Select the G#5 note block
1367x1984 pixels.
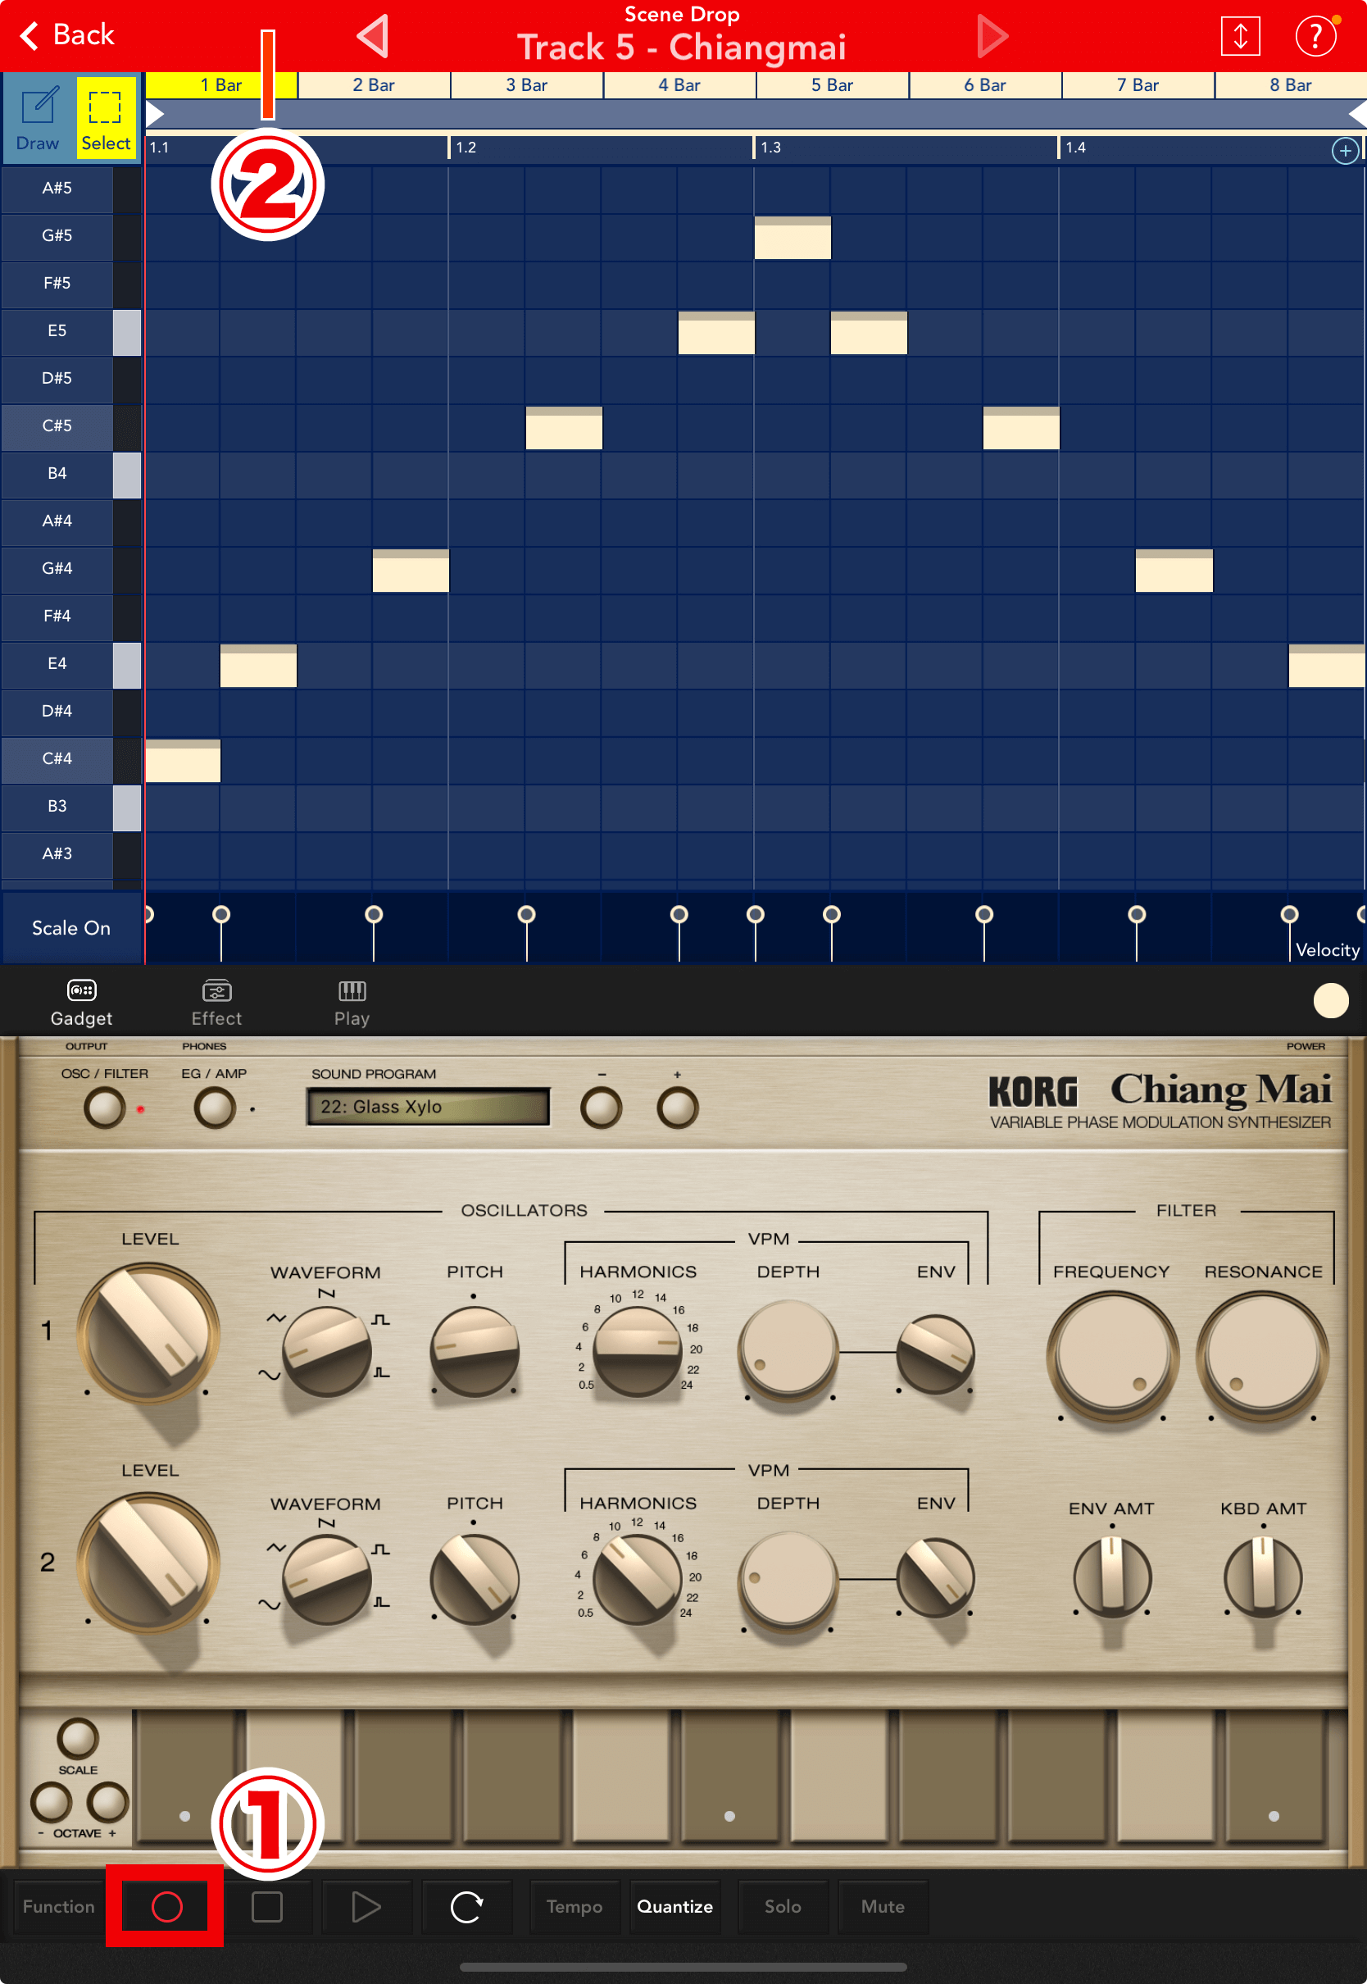792,237
